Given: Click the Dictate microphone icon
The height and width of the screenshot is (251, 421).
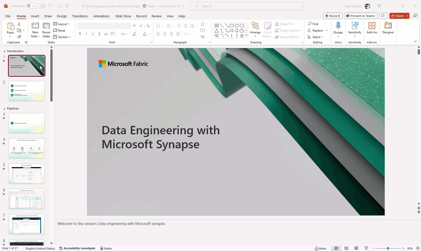Looking at the screenshot, I should coord(338,26).
